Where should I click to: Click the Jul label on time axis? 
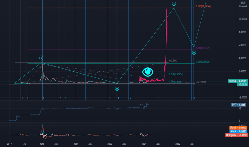coord(25,144)
